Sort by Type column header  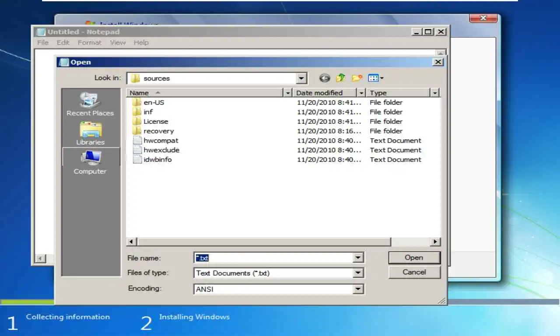398,93
